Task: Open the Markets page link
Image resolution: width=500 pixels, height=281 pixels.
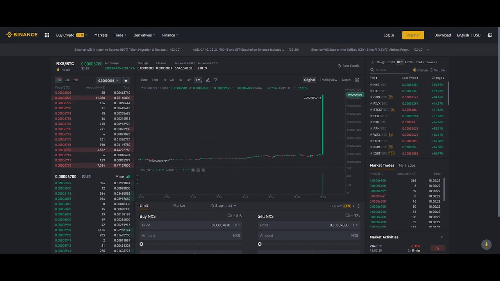Action: [x=101, y=35]
